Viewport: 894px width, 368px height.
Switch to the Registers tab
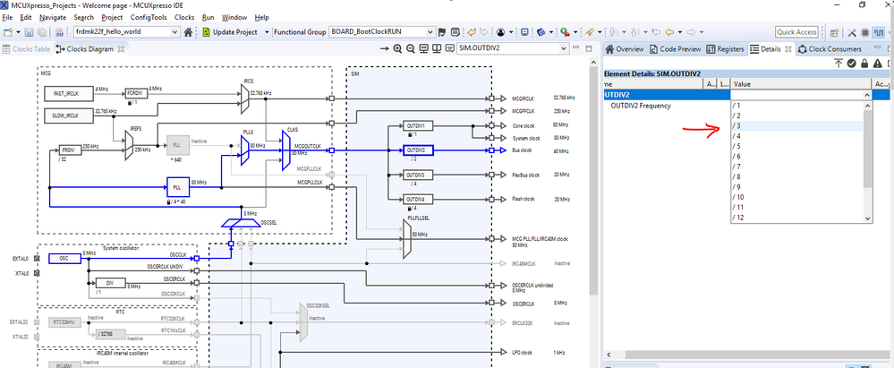click(x=726, y=48)
